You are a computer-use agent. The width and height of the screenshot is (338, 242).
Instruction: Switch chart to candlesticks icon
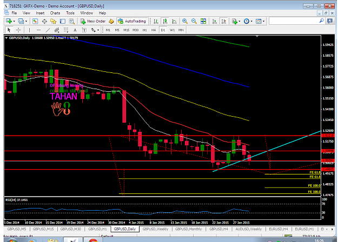pos(165,21)
